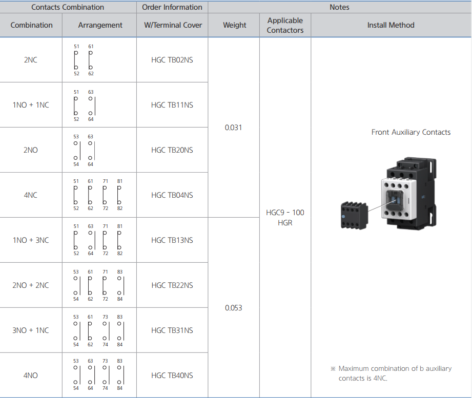Image resolution: width=472 pixels, height=398 pixels.
Task: Select the "Combination" column header
Action: 31,25
